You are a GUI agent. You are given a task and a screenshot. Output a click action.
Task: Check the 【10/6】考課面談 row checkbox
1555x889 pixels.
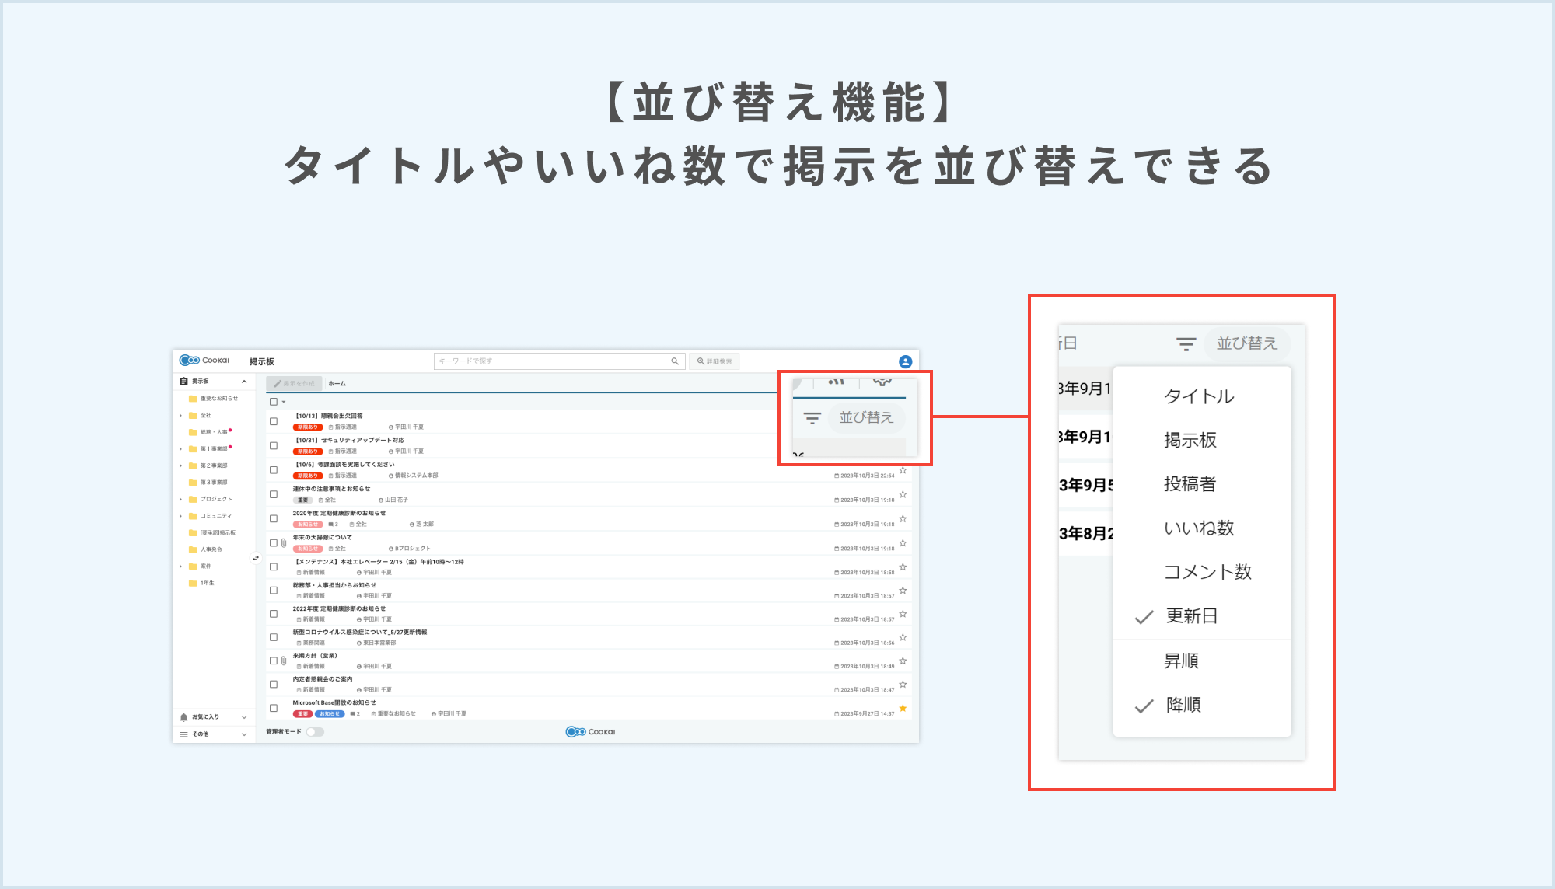pos(274,470)
